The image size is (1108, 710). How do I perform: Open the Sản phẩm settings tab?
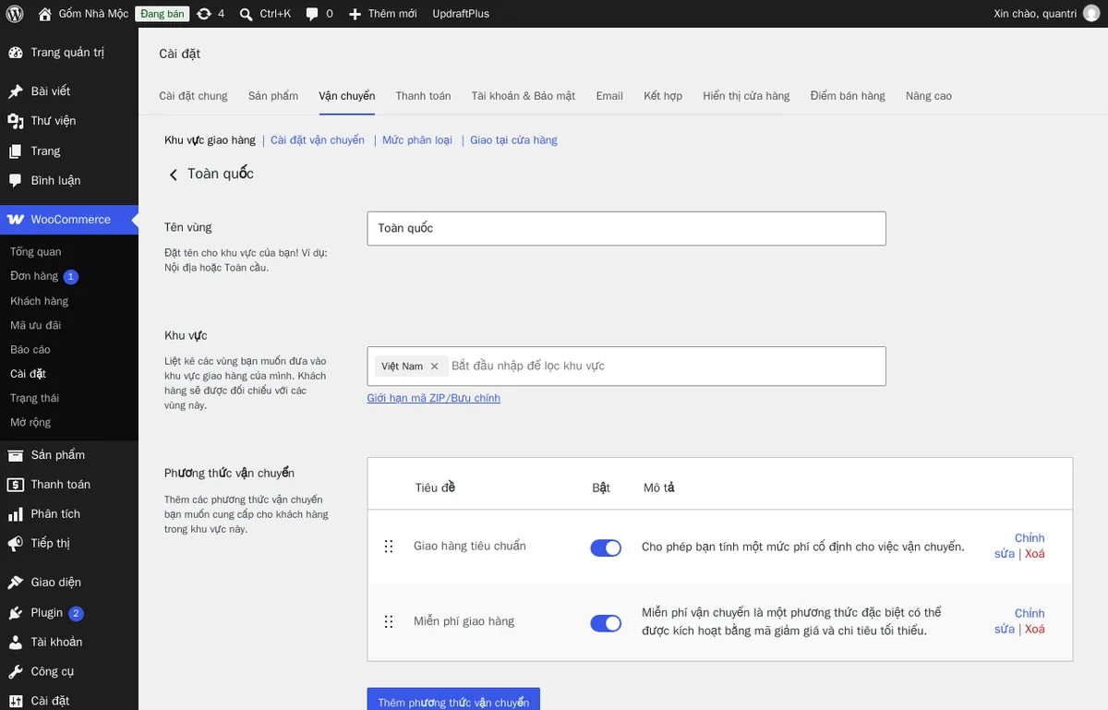(x=273, y=96)
